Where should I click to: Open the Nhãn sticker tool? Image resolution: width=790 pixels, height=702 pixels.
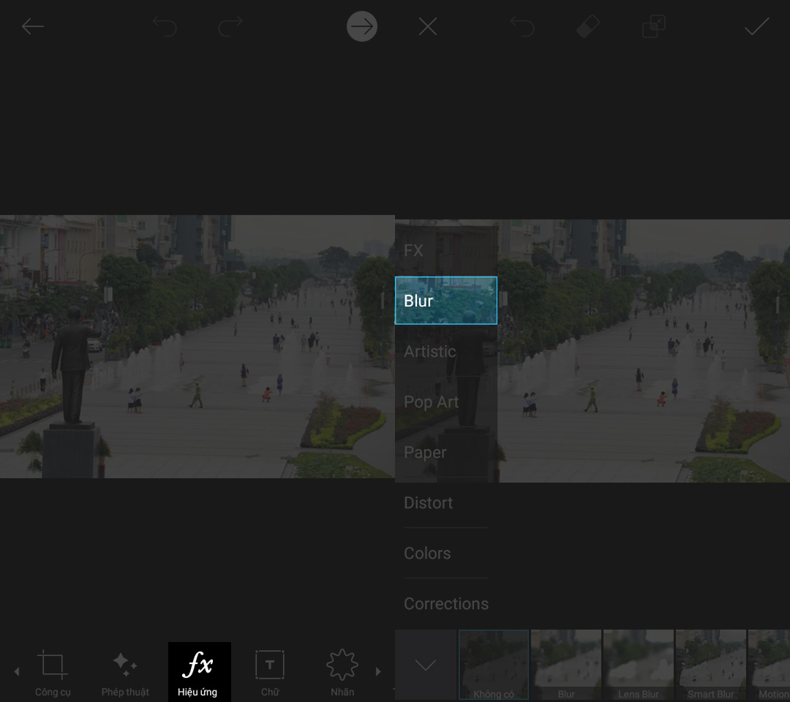tap(342, 671)
